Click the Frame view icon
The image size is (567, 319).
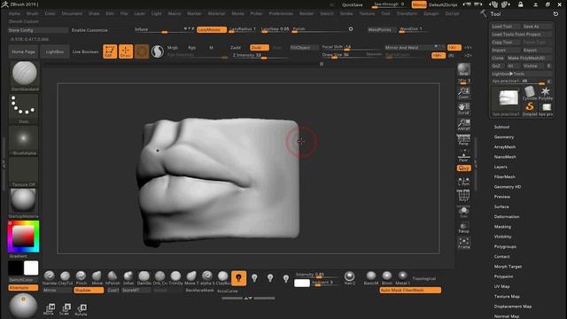[x=463, y=243]
